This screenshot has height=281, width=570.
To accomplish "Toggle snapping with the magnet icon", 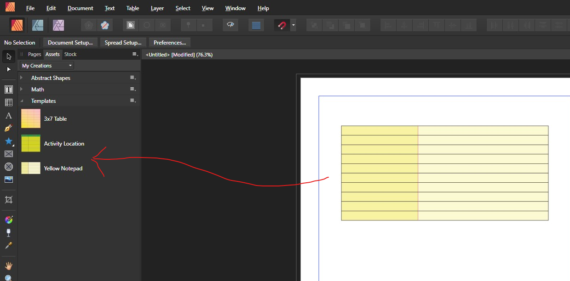I will pyautogui.click(x=282, y=25).
